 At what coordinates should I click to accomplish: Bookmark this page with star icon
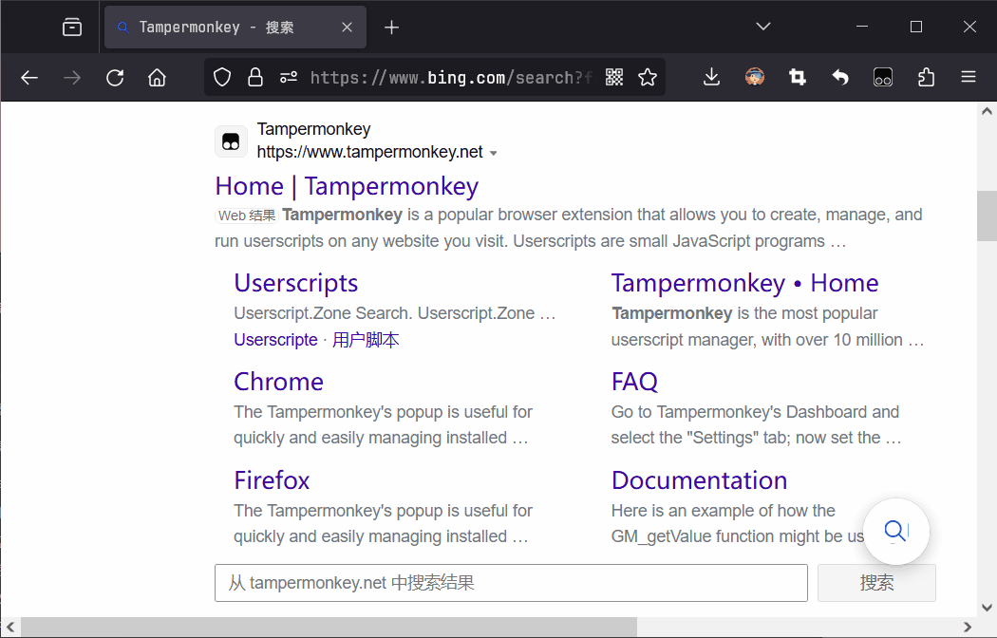(648, 78)
